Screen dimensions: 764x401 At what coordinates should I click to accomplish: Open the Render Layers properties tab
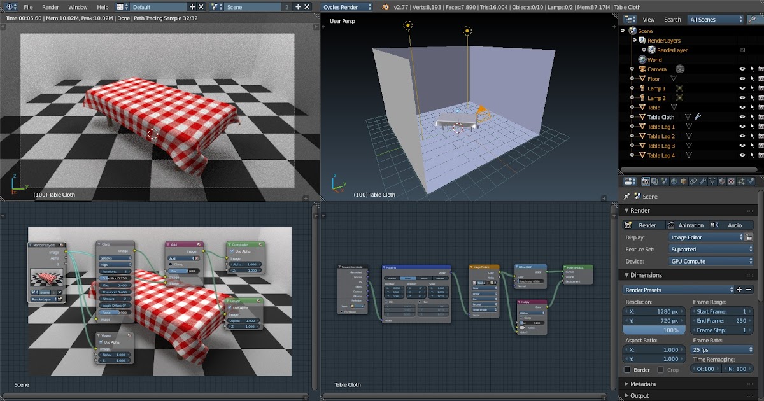coord(654,181)
